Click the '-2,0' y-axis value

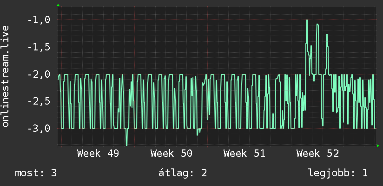pyautogui.click(x=39, y=74)
